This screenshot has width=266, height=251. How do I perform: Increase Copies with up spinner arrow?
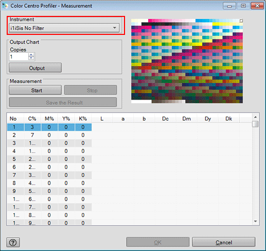(x=31, y=54)
